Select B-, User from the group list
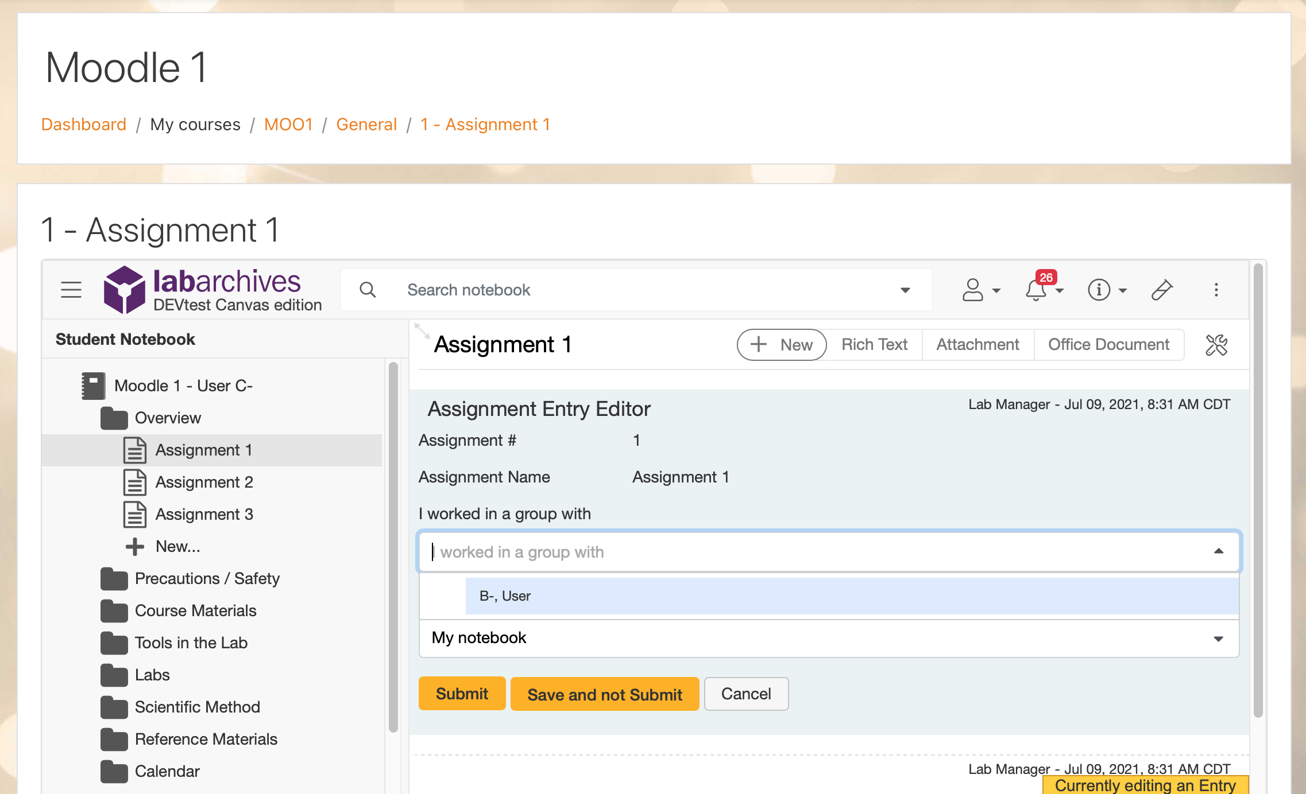The image size is (1306, 794). (852, 596)
